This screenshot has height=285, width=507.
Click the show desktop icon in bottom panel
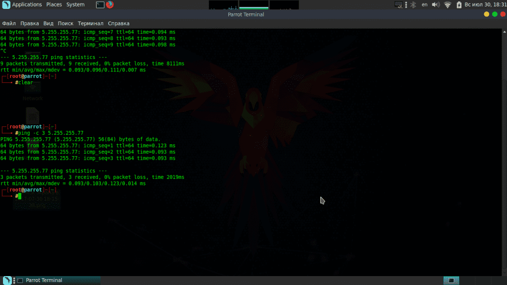7,280
